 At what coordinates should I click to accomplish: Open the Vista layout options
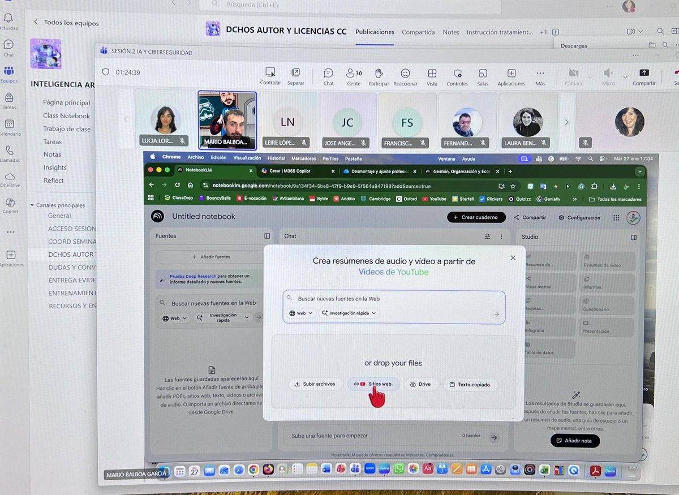coord(432,77)
